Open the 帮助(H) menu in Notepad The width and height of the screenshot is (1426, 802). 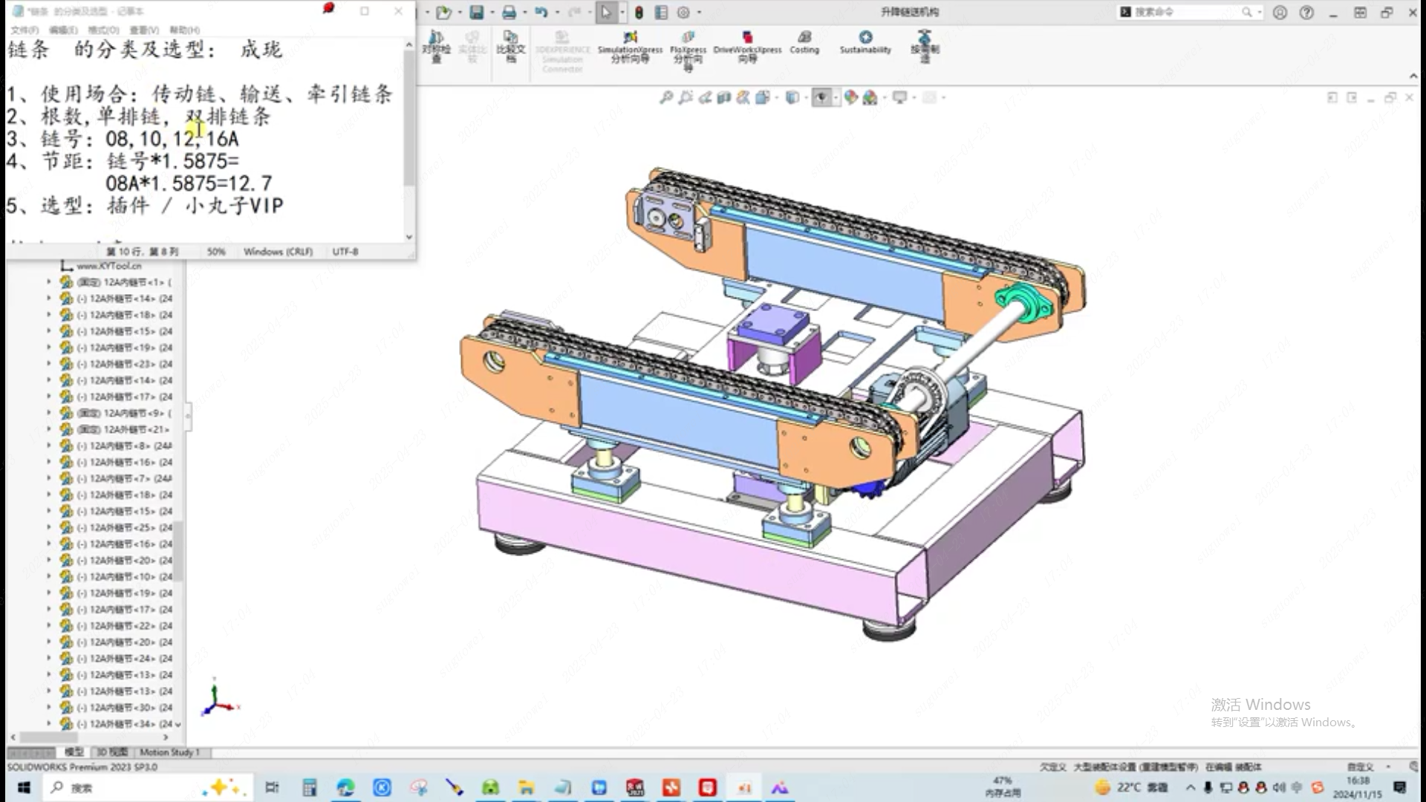pyautogui.click(x=184, y=30)
